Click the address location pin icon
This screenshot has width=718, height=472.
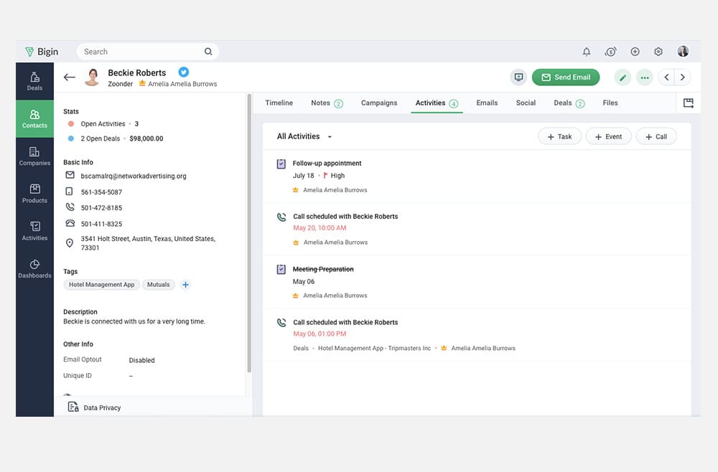pos(70,243)
